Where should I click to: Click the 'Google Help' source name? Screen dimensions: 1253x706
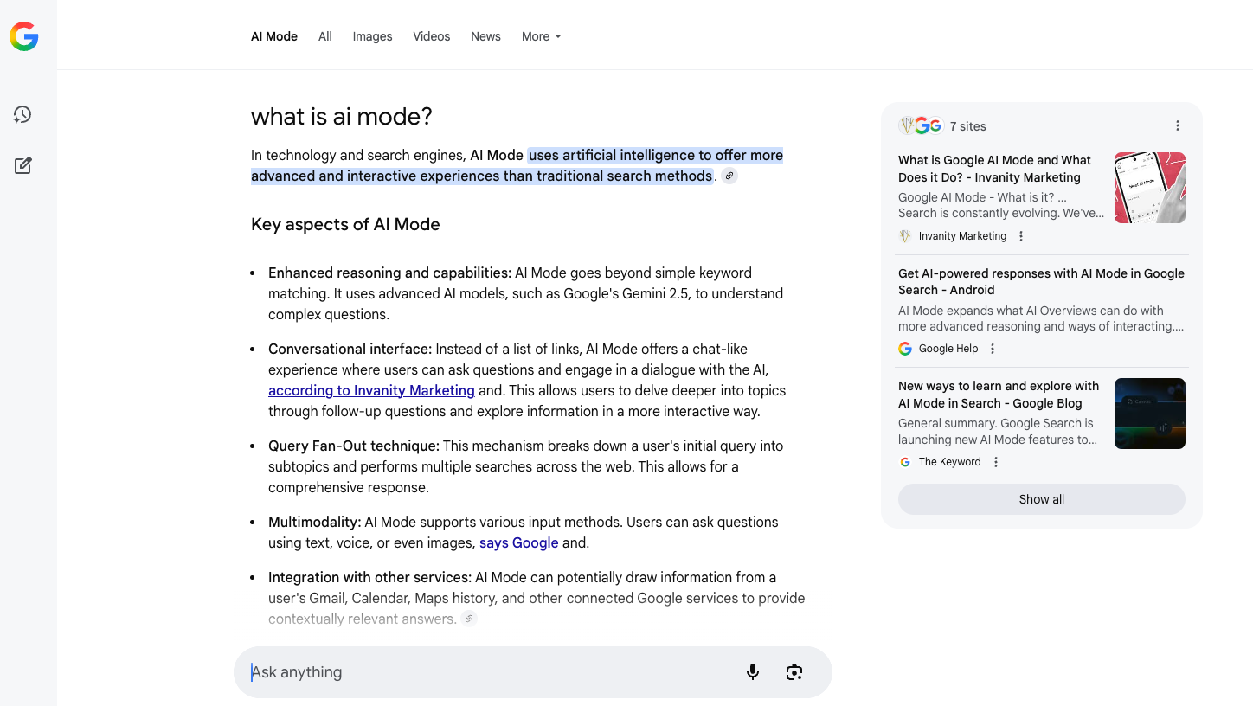[x=948, y=349]
